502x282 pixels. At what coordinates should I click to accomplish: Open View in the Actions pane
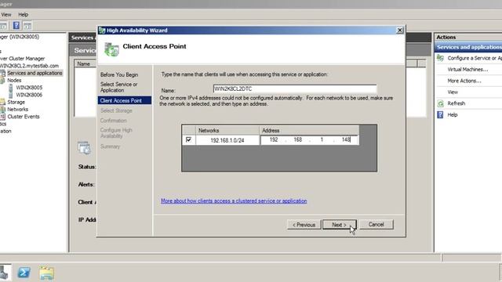(x=453, y=92)
